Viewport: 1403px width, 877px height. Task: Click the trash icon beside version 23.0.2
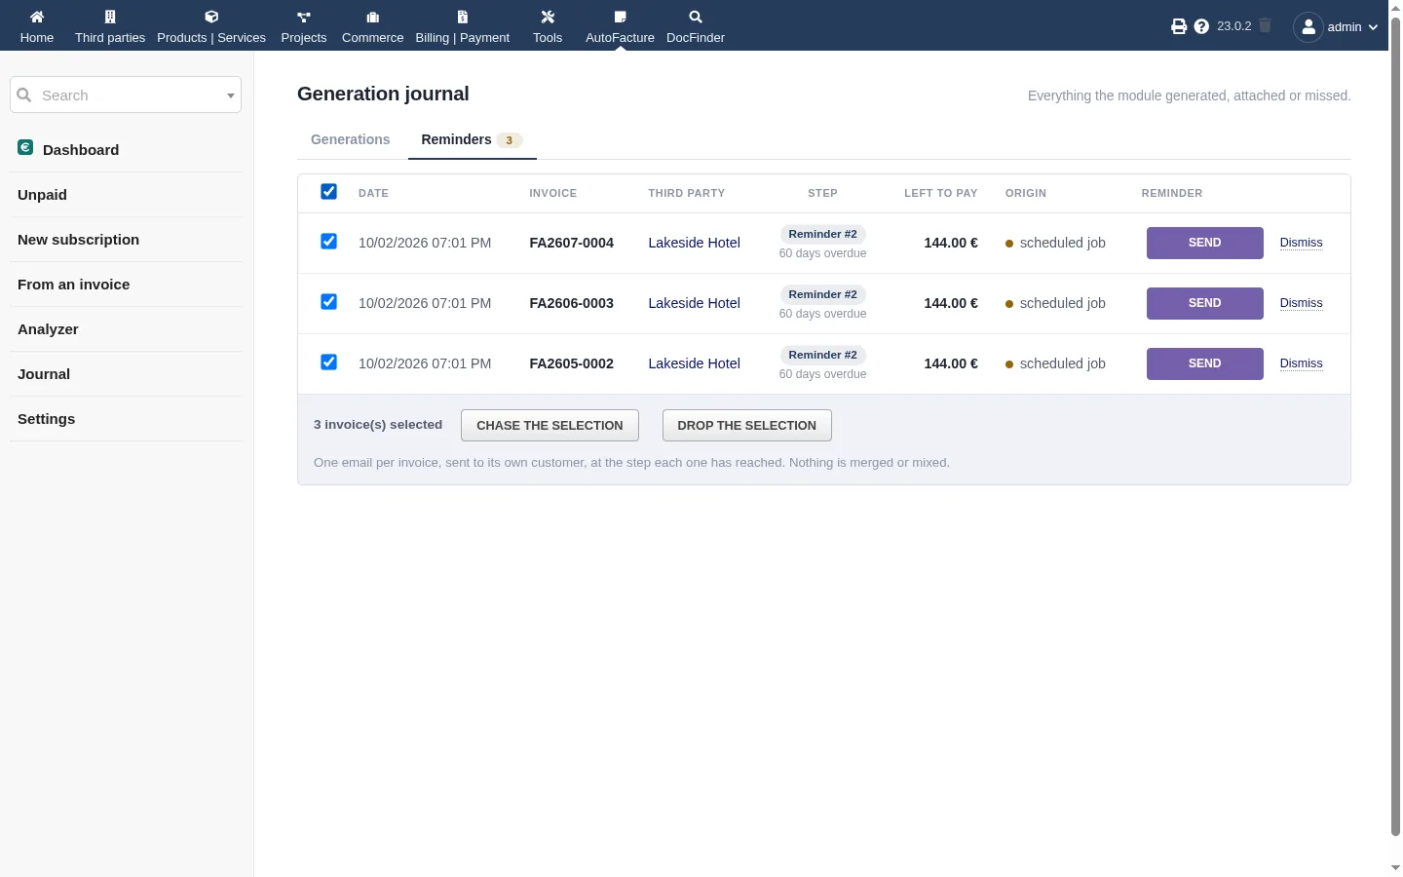tap(1265, 25)
